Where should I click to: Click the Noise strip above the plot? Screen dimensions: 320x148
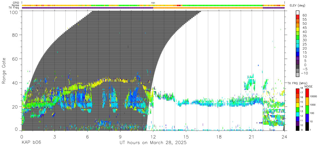click(x=153, y=5)
